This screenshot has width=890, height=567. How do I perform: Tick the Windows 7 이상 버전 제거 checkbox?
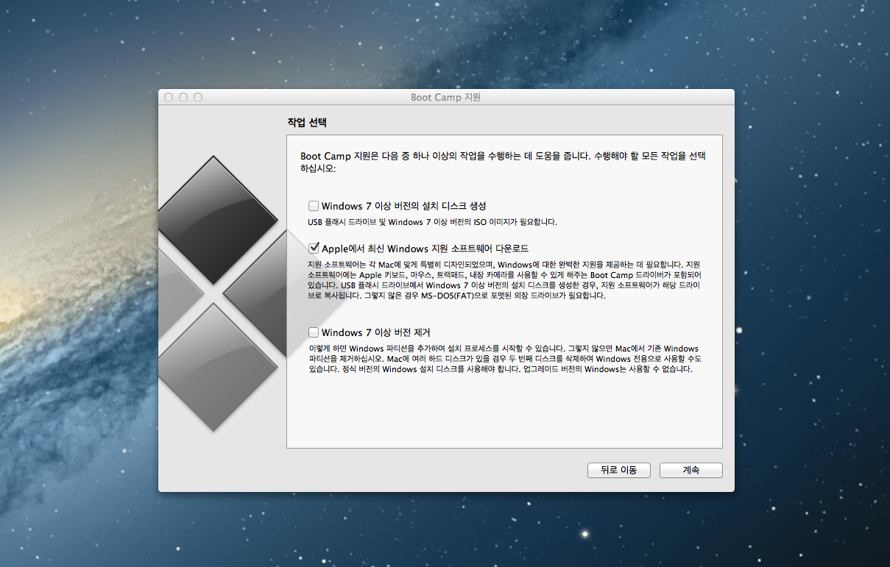pos(314,332)
